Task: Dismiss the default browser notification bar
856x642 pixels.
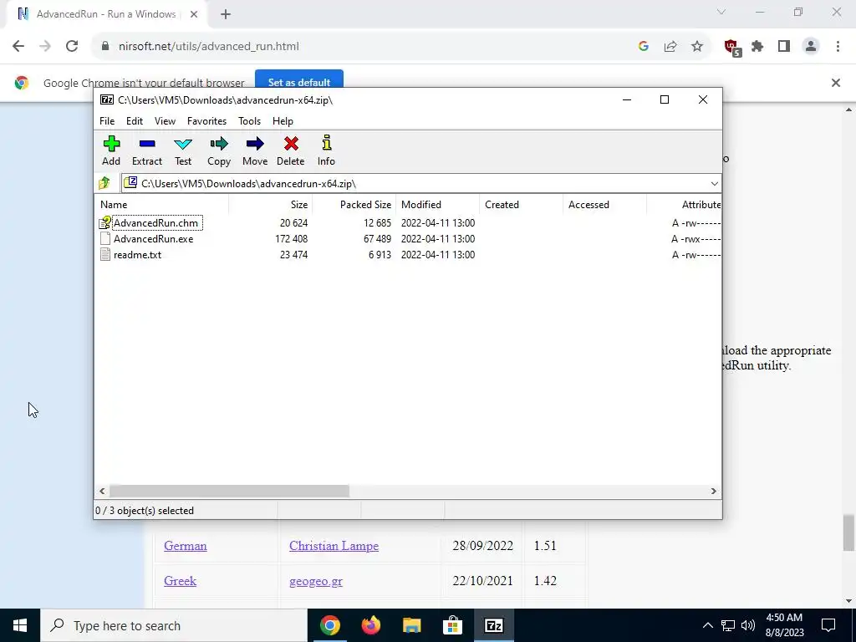Action: (835, 83)
